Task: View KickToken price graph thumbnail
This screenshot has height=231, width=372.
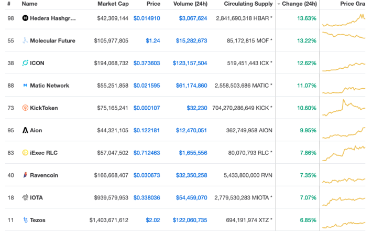Action: (x=344, y=108)
